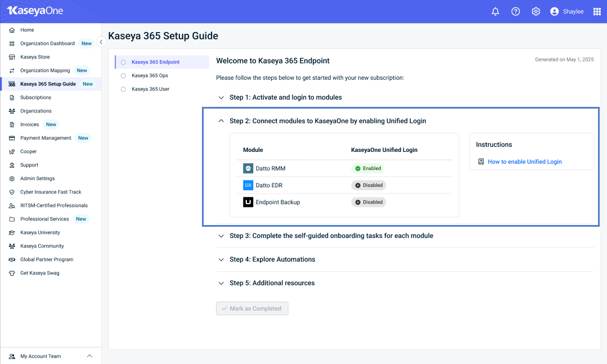The image size is (607, 364).
Task: Open How to enable Unified Login link
Action: pyautogui.click(x=524, y=162)
